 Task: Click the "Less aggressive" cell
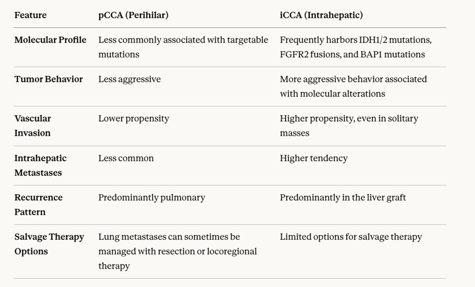point(129,79)
